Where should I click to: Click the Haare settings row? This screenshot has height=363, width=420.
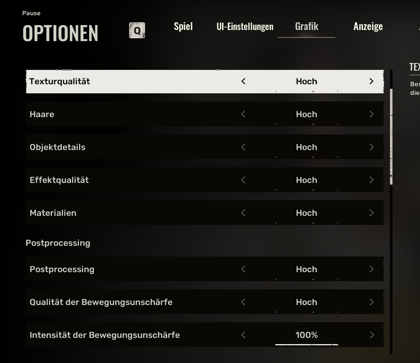pos(123,114)
